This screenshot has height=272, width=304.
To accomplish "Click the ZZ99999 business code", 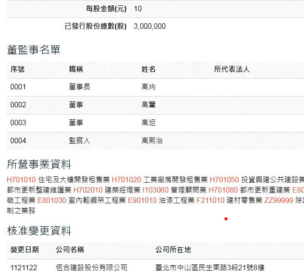I will pos(279,200).
